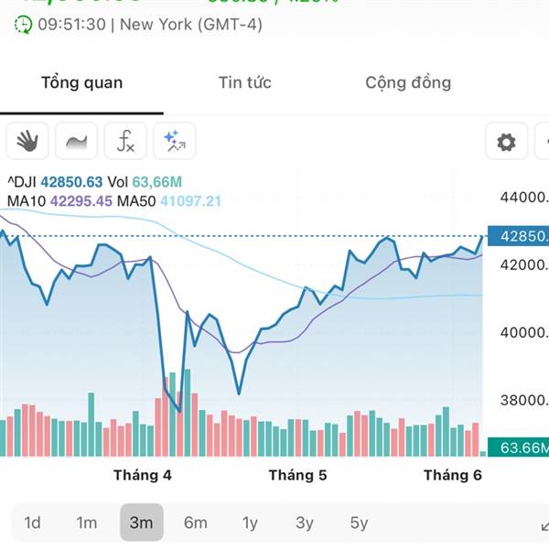This screenshot has height=549, width=549.
Task: Activate the AI sparkle trend analysis icon
Action: 175,141
